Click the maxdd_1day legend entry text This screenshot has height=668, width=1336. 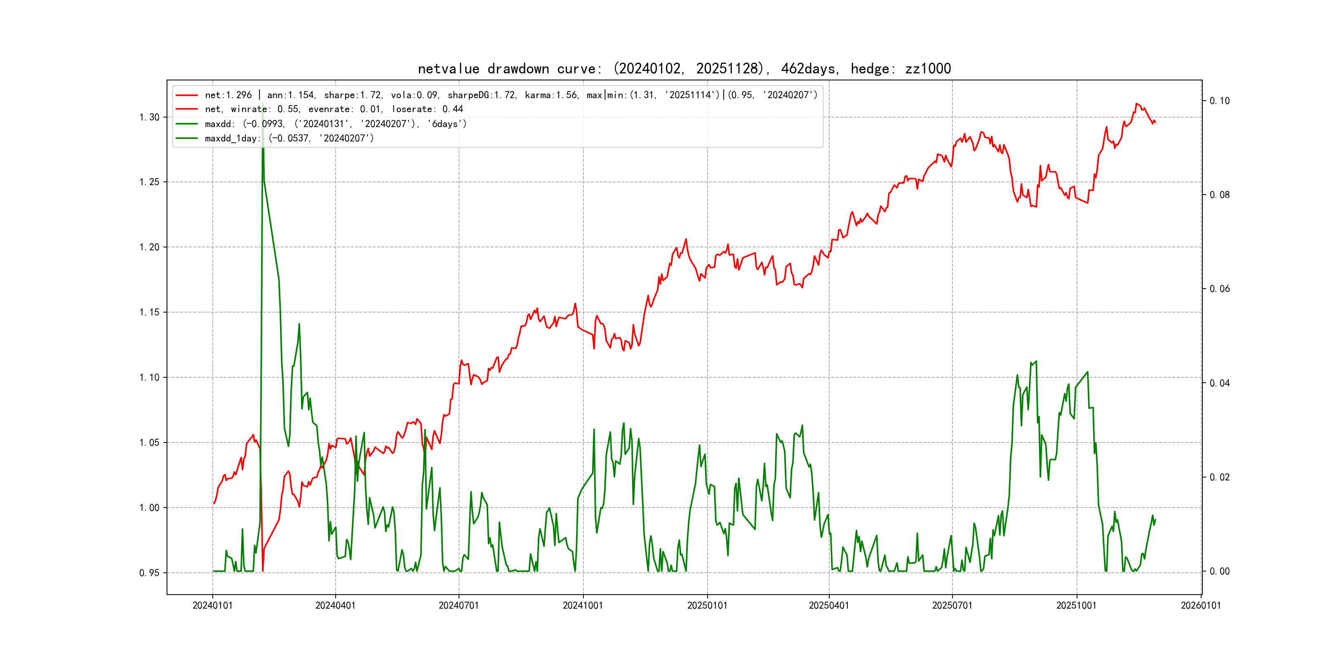click(289, 139)
